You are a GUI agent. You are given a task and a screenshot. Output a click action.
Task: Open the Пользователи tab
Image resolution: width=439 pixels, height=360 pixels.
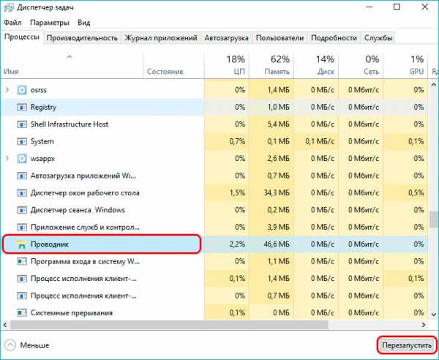click(279, 38)
